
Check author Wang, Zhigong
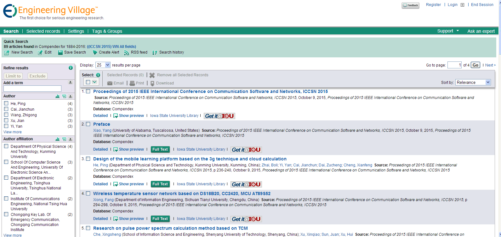[6, 114]
